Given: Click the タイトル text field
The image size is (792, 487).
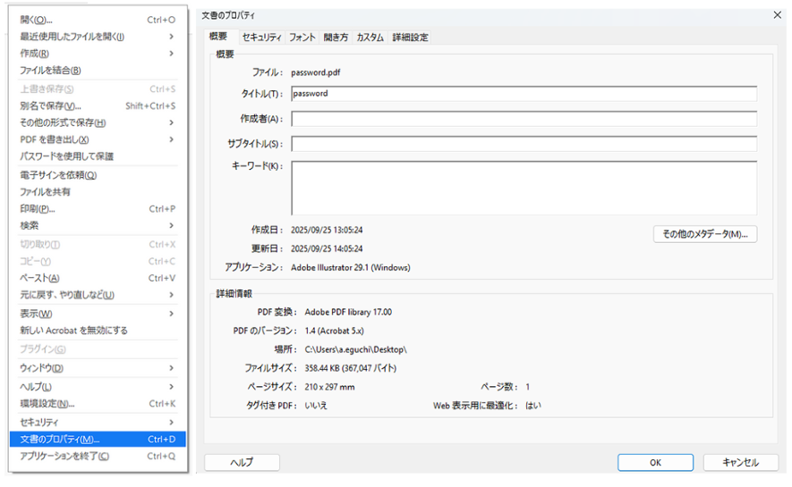Looking at the screenshot, I should [x=524, y=94].
